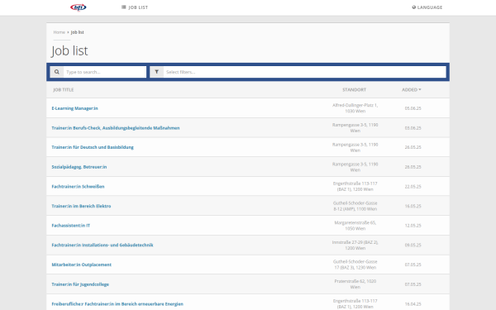Click the bfi logo in the header
Viewport: 496px width, 310px height.
point(79,7)
